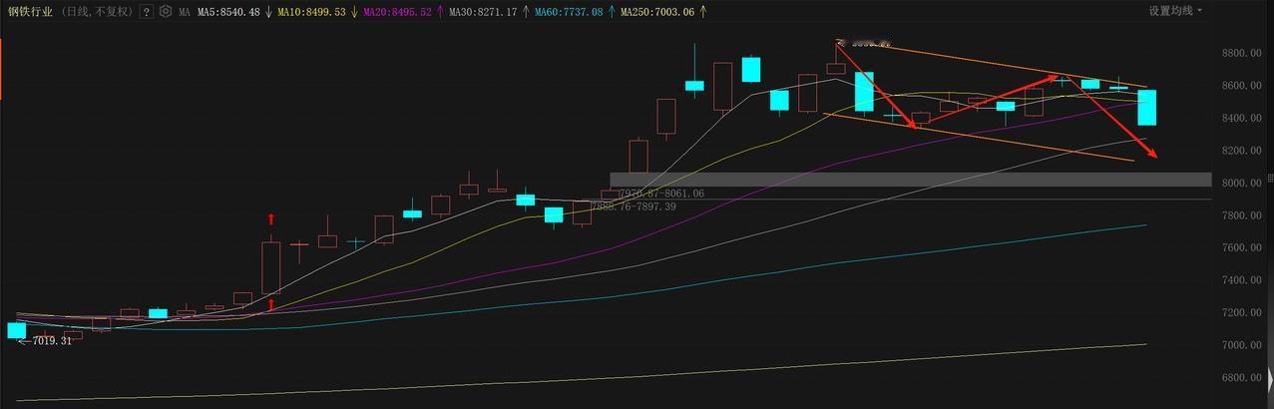Click the 7800.00 price axis label
Image resolution: width=1274 pixels, height=409 pixels.
click(x=1240, y=215)
